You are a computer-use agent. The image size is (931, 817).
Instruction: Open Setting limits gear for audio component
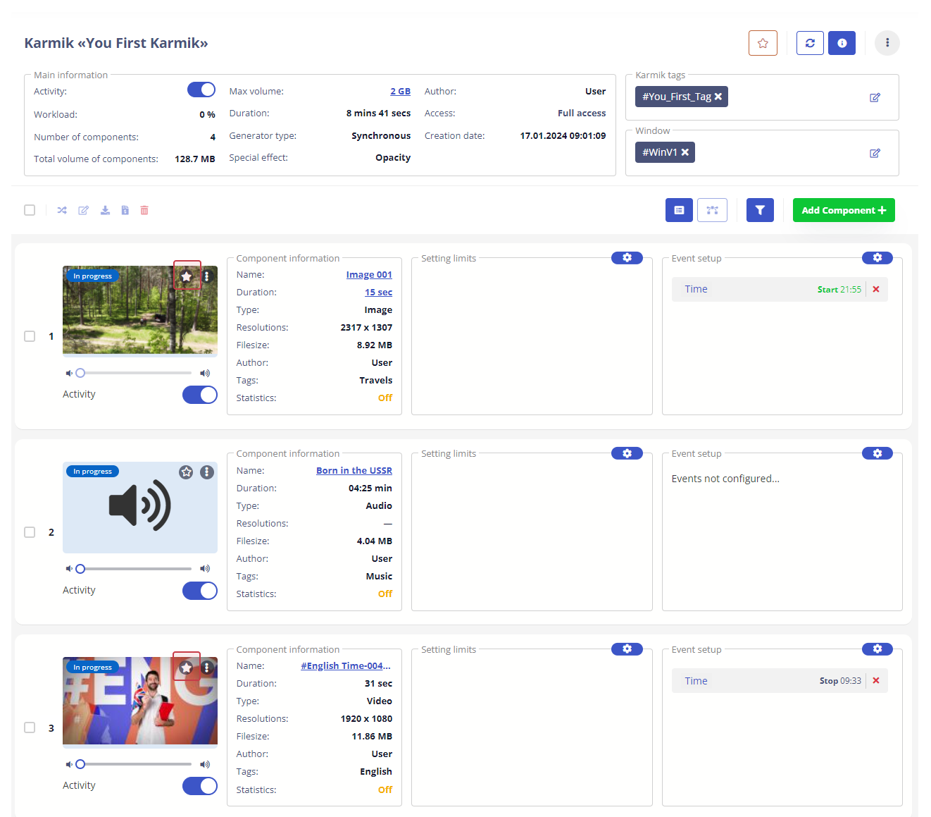pos(627,453)
